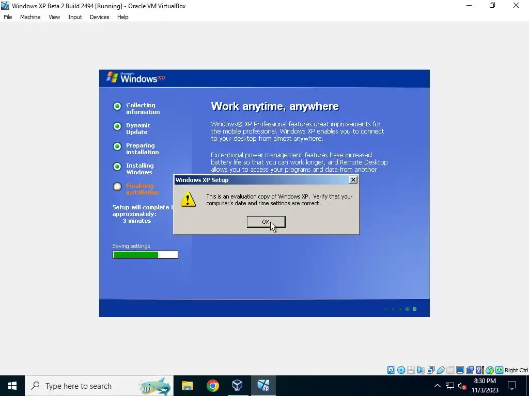Click OK in the Windows XP Setup dialog
The height and width of the screenshot is (396, 529).
(266, 222)
